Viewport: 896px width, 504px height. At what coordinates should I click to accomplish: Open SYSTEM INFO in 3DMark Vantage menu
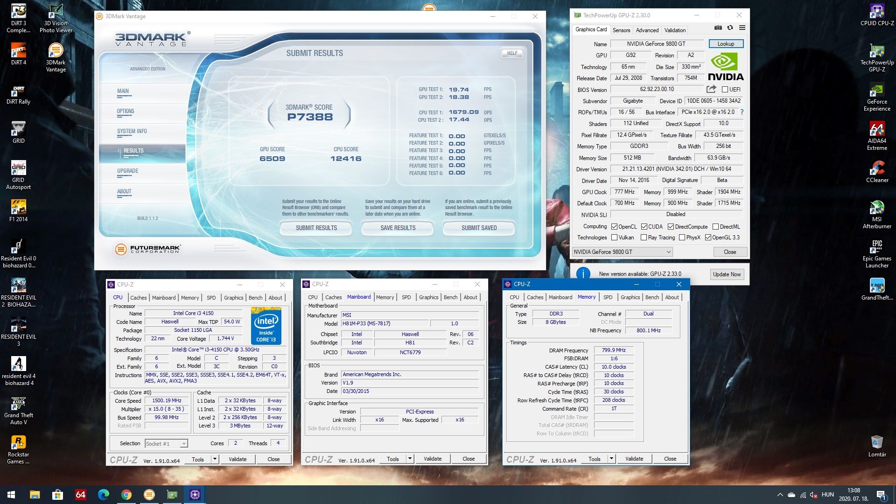(132, 131)
